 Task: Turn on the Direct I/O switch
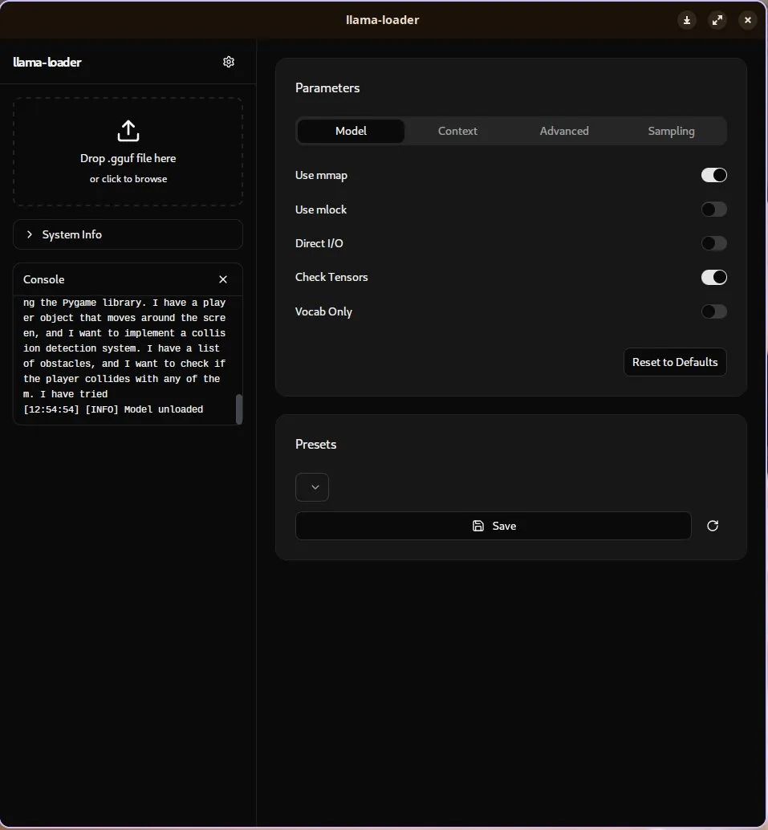click(x=714, y=243)
